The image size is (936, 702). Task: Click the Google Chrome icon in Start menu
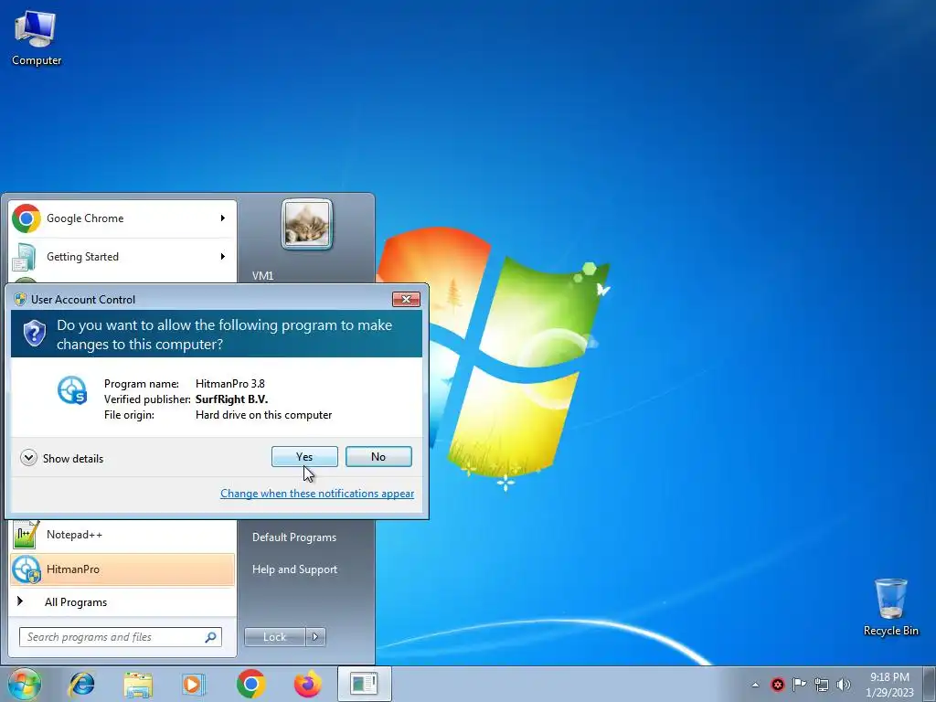tap(27, 218)
